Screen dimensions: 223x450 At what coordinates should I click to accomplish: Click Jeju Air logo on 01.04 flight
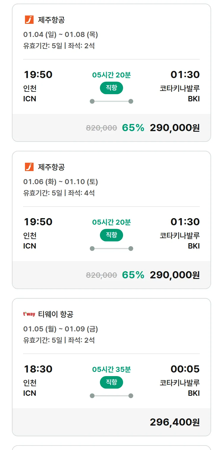tap(29, 20)
